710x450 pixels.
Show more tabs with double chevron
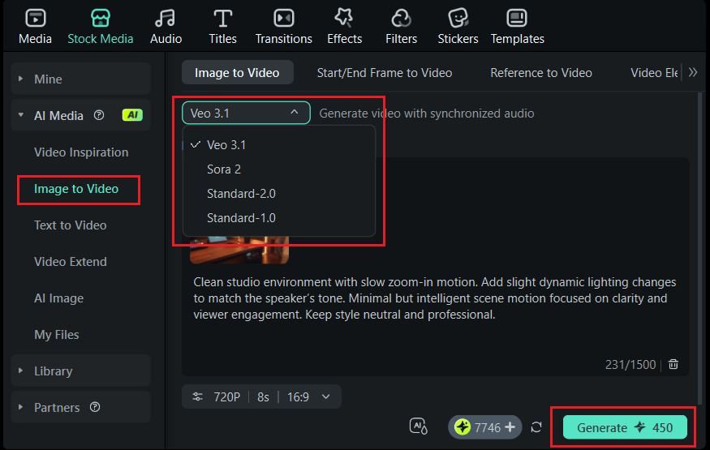coord(693,72)
